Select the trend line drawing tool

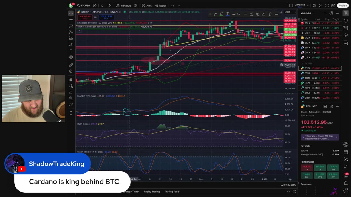tap(71, 19)
